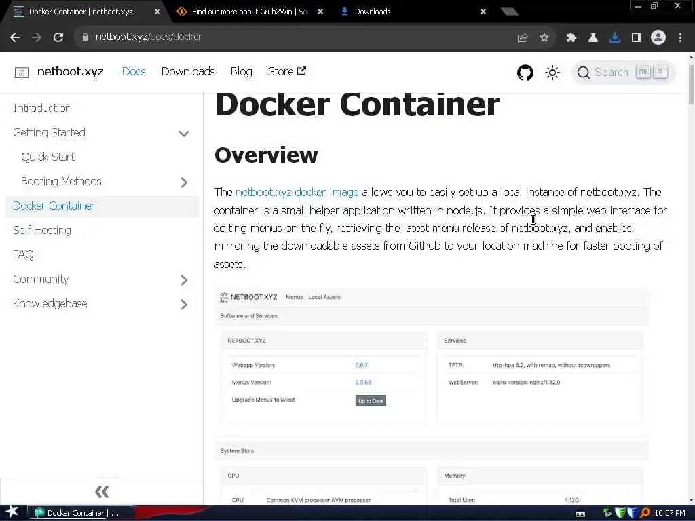Click the blue shield tray icon
Viewport: 695px width, 521px height.
[632, 513]
